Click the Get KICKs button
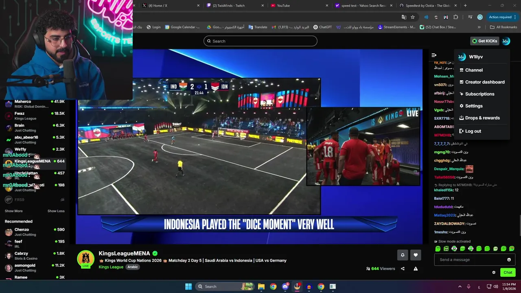Image resolution: width=521 pixels, height=293 pixels. [x=484, y=41]
